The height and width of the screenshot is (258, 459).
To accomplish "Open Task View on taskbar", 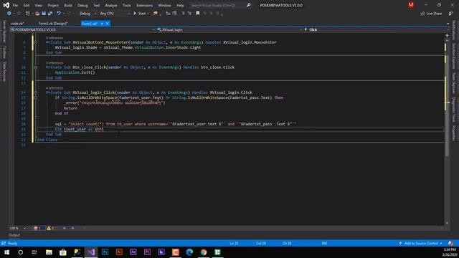I will coord(34,252).
